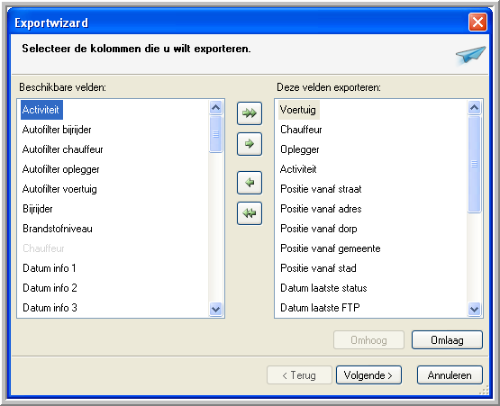
Task: Select Datum laatste FTP export field
Action: pyautogui.click(x=320, y=308)
